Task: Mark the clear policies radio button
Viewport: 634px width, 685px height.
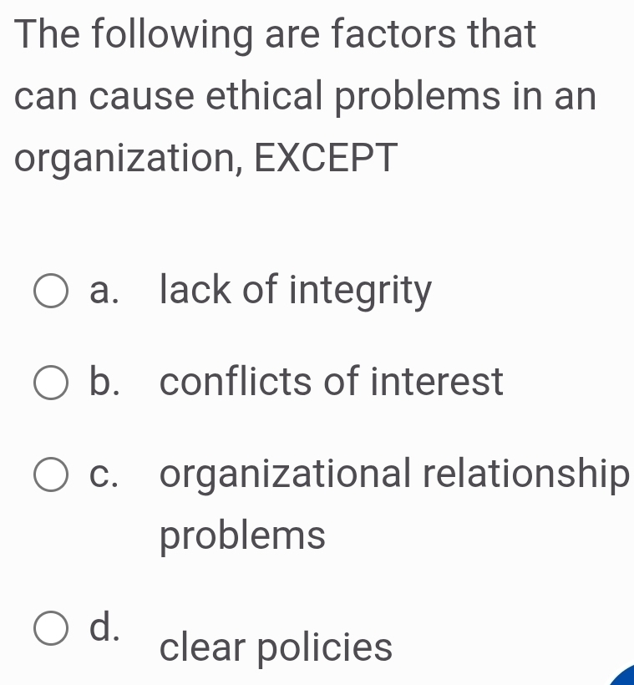Action: pyautogui.click(x=52, y=628)
